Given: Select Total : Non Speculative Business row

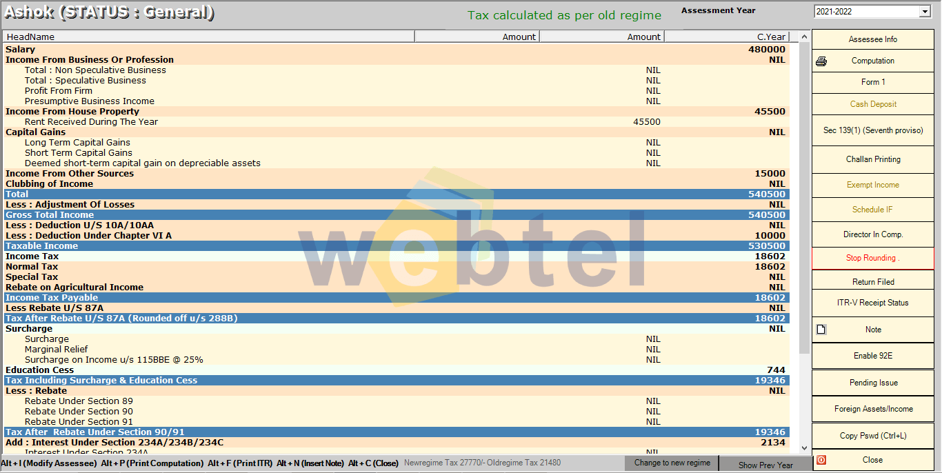Looking at the screenshot, I should coord(397,70).
